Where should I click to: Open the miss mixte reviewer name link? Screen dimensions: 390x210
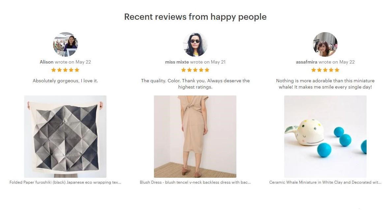[177, 62]
